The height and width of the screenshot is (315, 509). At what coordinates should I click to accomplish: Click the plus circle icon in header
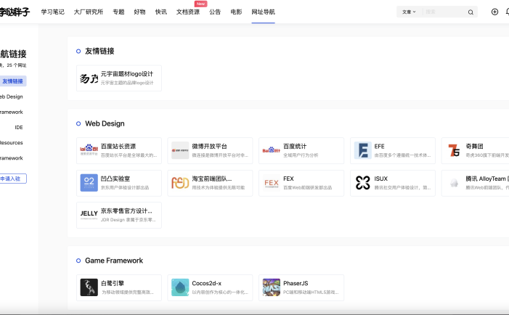coord(494,12)
